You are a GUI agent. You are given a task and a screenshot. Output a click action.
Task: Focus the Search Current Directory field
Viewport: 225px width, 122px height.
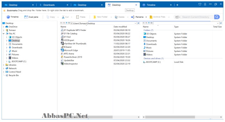pyautogui.click(x=196, y=17)
